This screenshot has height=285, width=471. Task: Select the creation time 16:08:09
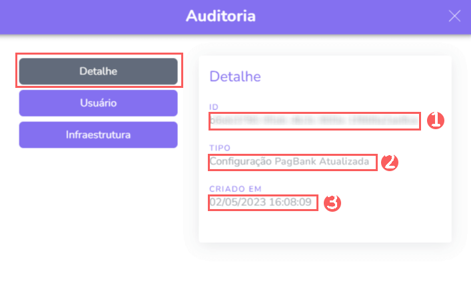click(289, 202)
